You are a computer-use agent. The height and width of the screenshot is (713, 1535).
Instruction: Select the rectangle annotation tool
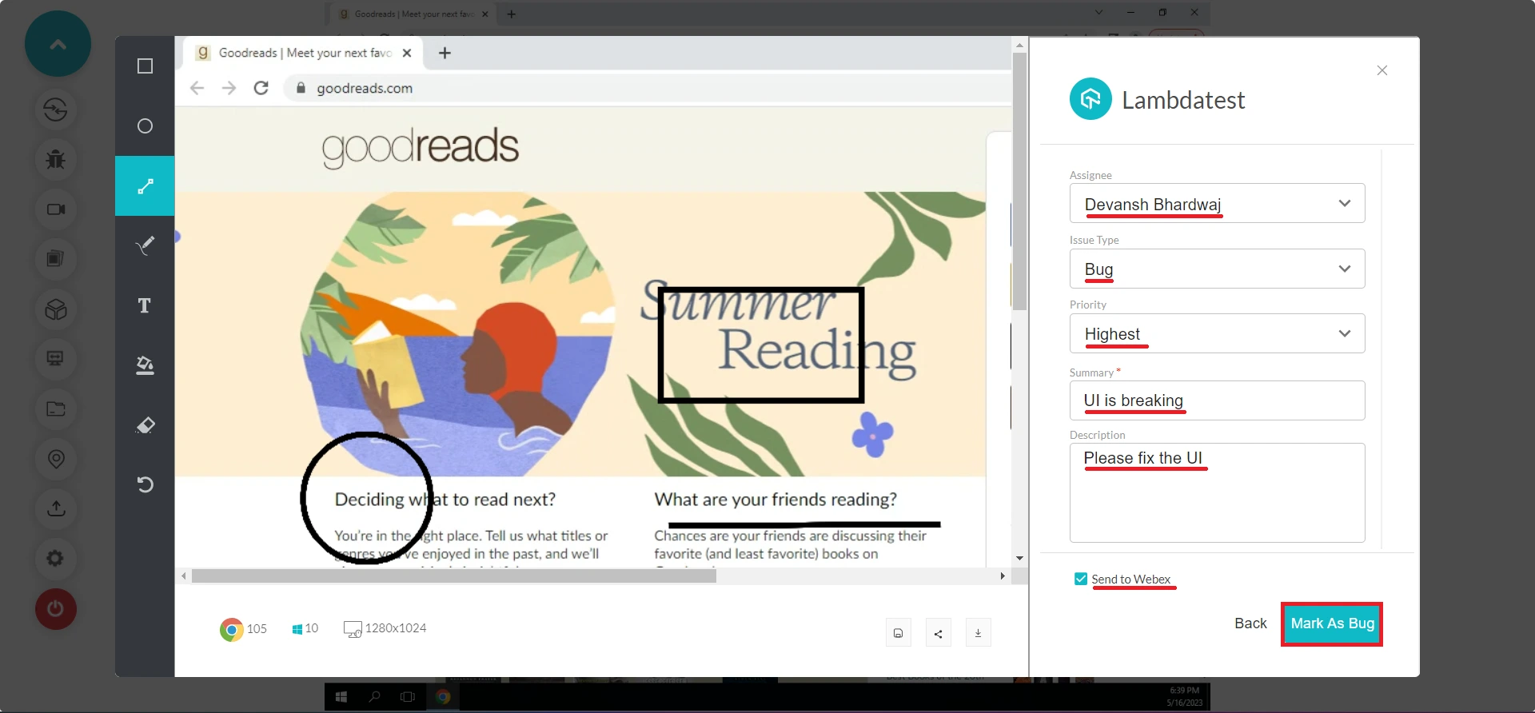coord(145,66)
